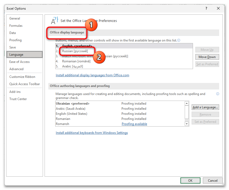Viewport: 229px width, 190px height.
Task: Select Arabic display language row
Action: [124, 66]
